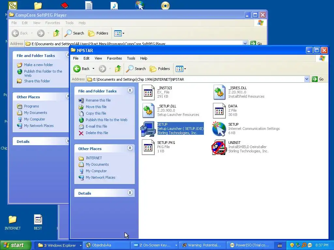Select the _ISRES.DLL file icon
The image size is (334, 250).
[220, 92]
